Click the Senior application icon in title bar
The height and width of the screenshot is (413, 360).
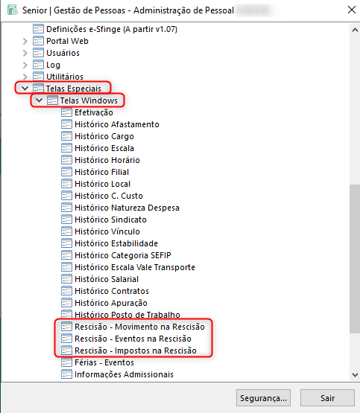click(x=13, y=10)
